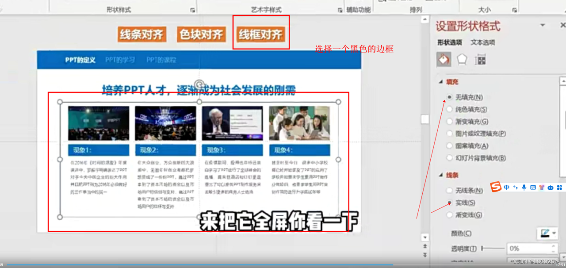The width and height of the screenshot is (566, 268).
Task: Click the 线条对齐 orange label
Action: 141,34
